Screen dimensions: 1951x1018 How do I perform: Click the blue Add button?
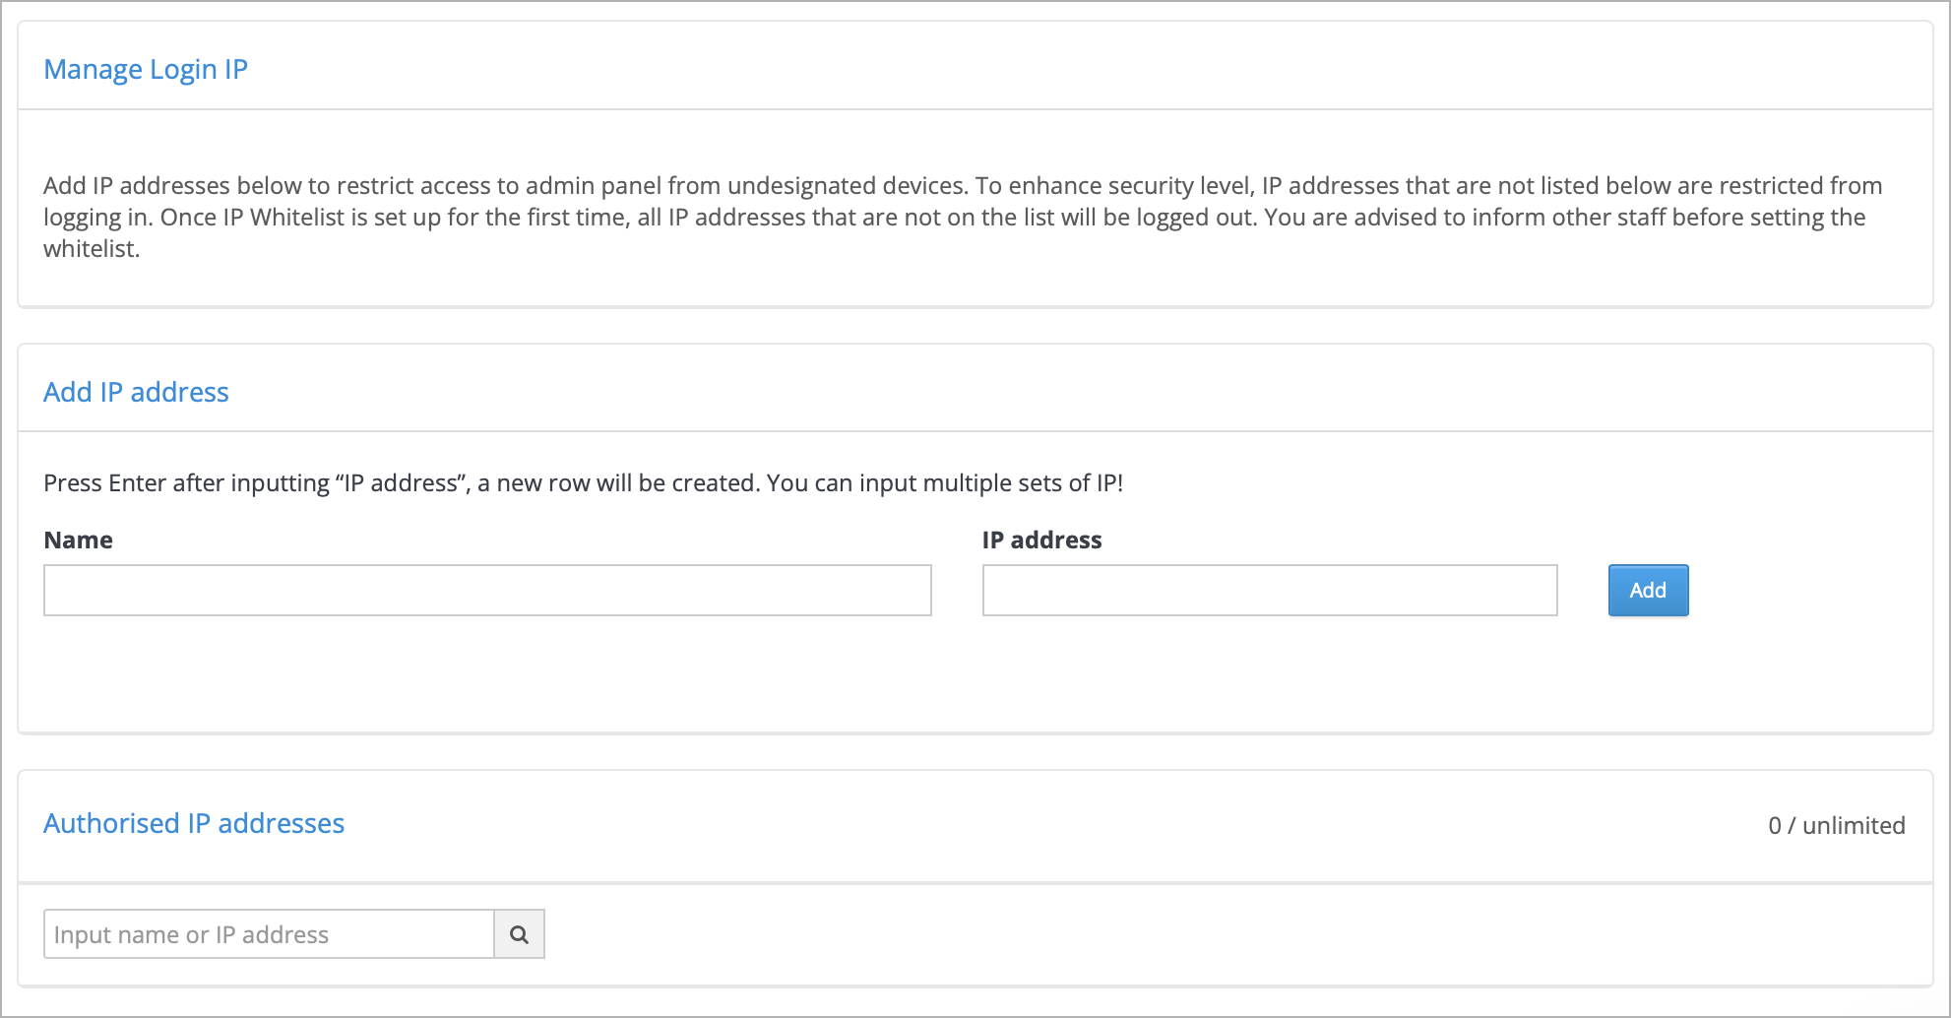coord(1648,591)
